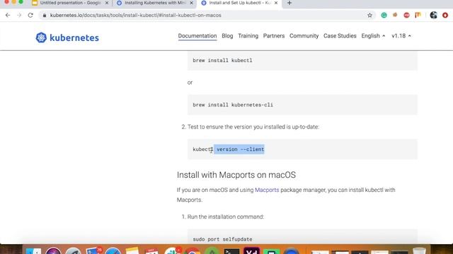Expand the v1.18 version dropdown

401,36
